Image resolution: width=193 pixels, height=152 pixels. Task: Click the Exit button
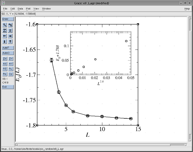pyautogui.click(x=8, y=87)
